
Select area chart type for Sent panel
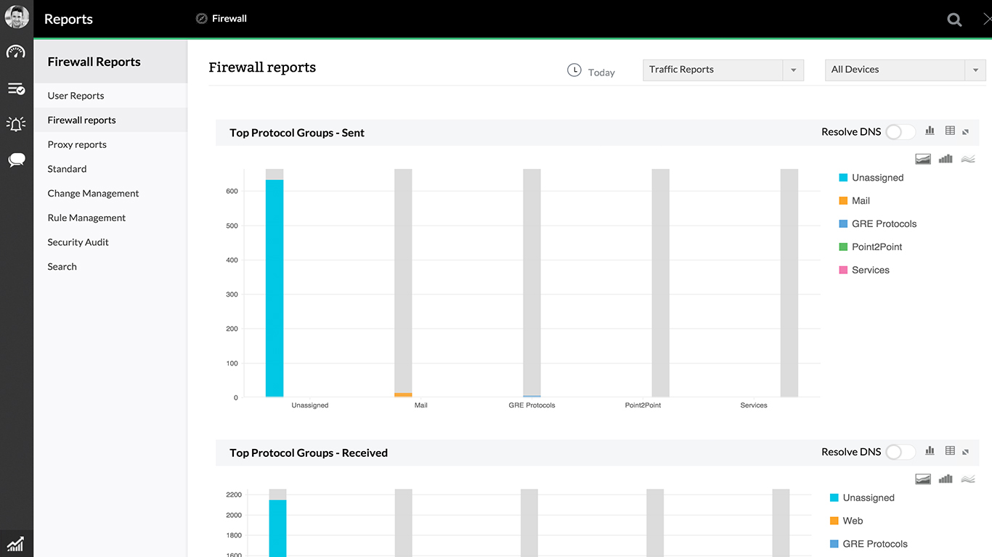(923, 159)
